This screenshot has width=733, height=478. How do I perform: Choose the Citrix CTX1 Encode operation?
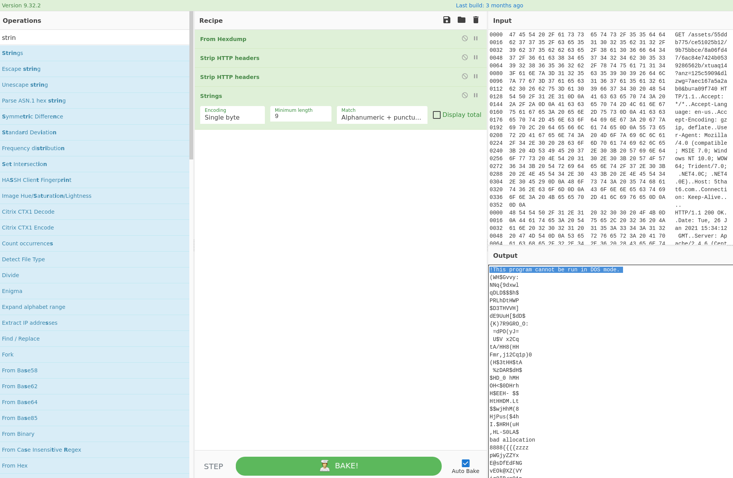(94, 228)
